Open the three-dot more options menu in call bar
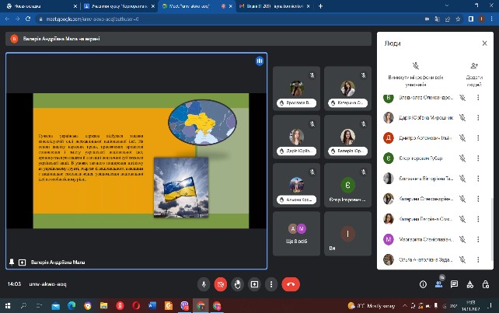Viewport: 499px width, 313px height. point(271,284)
